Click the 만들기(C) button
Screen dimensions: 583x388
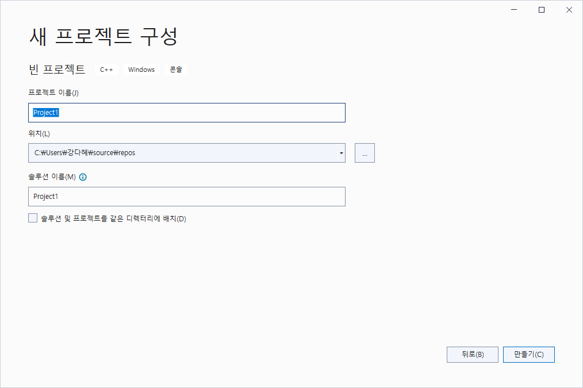click(529, 355)
